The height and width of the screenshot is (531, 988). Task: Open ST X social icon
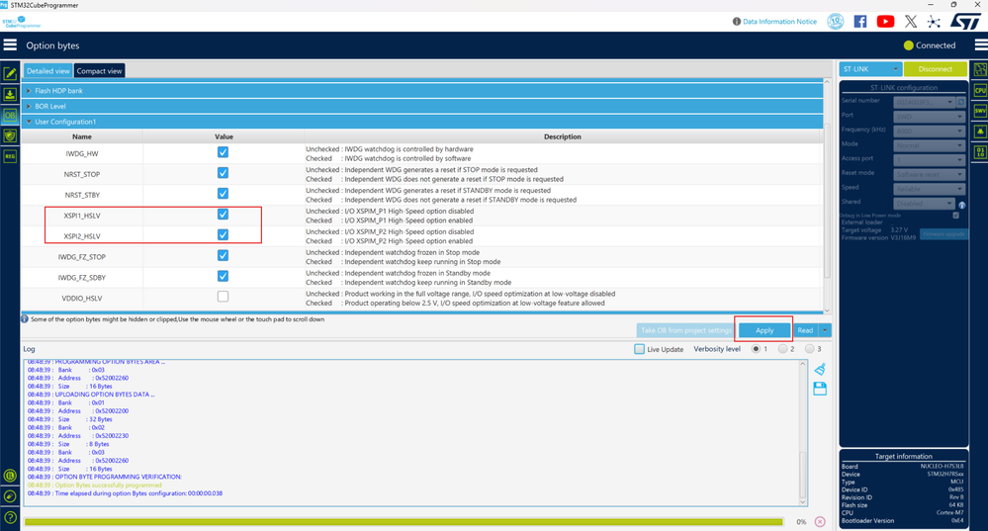(911, 22)
